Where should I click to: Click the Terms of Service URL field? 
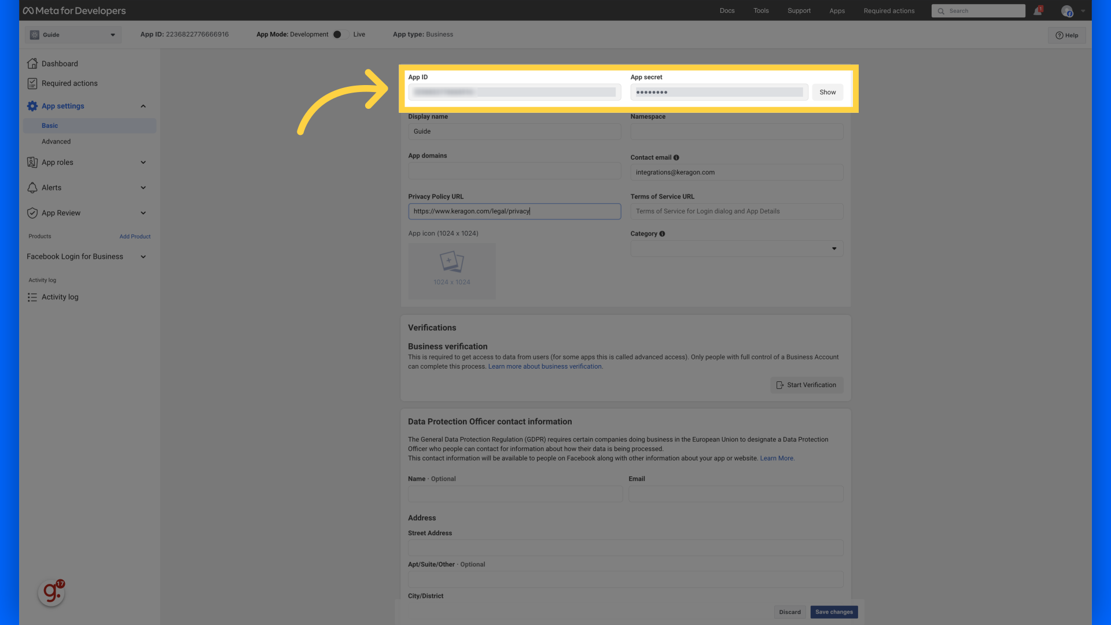point(737,211)
